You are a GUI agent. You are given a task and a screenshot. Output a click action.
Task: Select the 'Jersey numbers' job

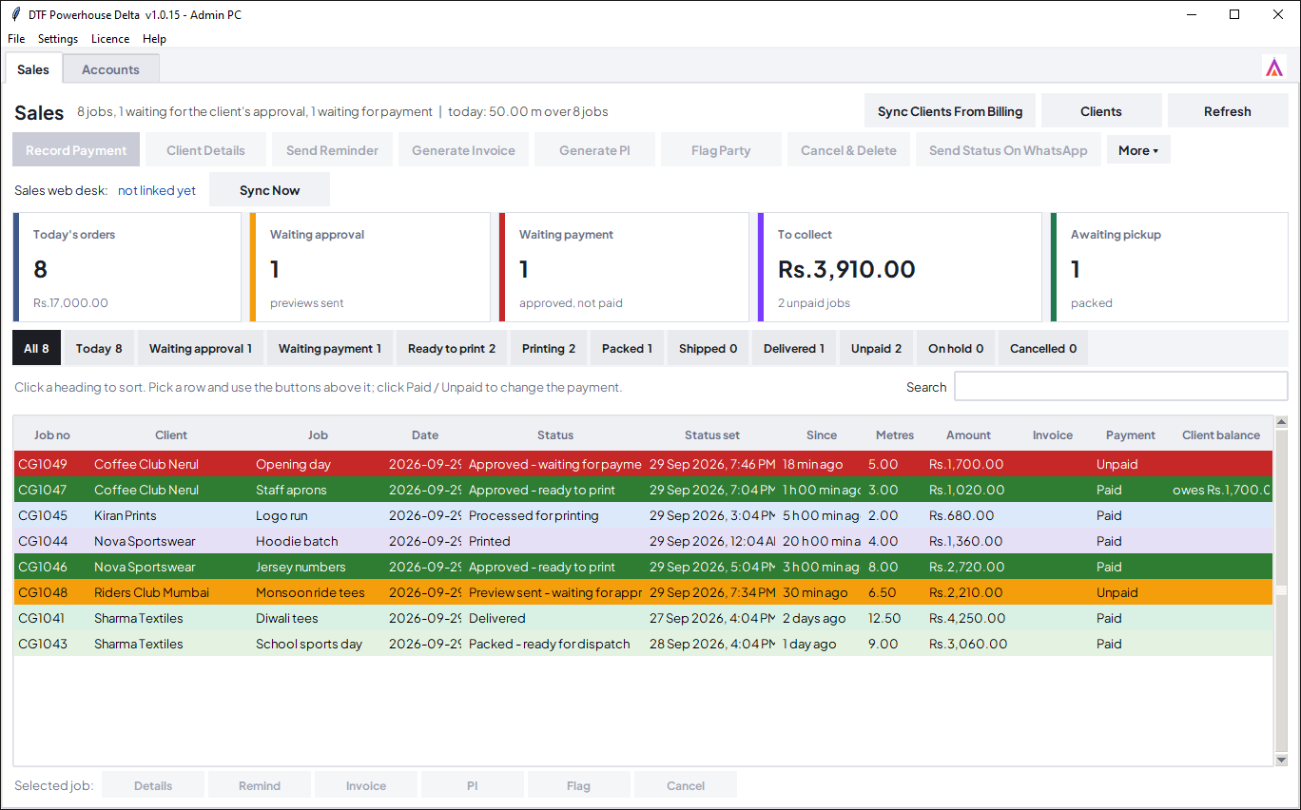(x=643, y=567)
